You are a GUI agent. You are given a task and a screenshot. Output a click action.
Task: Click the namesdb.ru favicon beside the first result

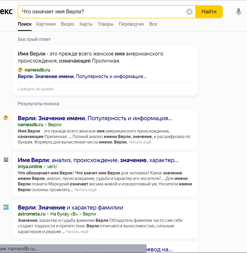coord(6,118)
